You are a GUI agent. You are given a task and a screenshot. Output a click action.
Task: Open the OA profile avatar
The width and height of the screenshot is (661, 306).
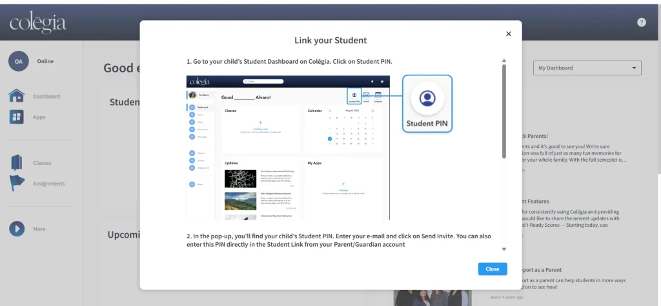pos(19,61)
